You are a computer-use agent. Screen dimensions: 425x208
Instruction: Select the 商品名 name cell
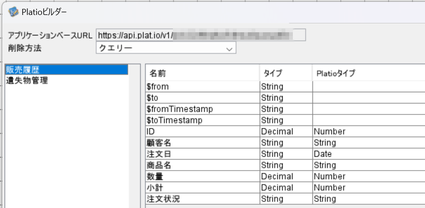202,165
